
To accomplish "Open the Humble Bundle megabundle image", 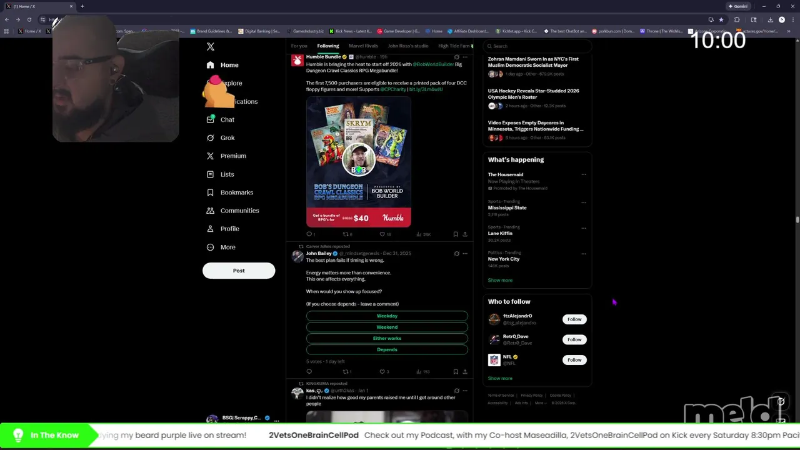I will coord(359,162).
